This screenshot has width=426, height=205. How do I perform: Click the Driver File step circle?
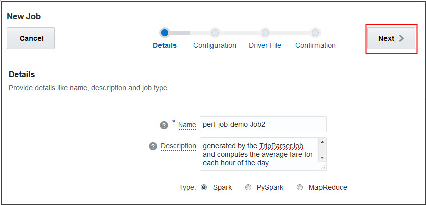(x=265, y=33)
